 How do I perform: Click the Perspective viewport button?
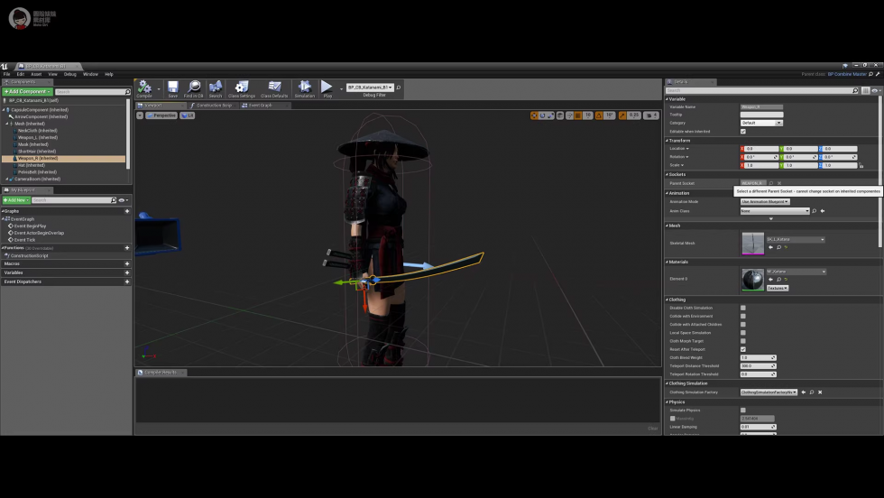pos(161,115)
